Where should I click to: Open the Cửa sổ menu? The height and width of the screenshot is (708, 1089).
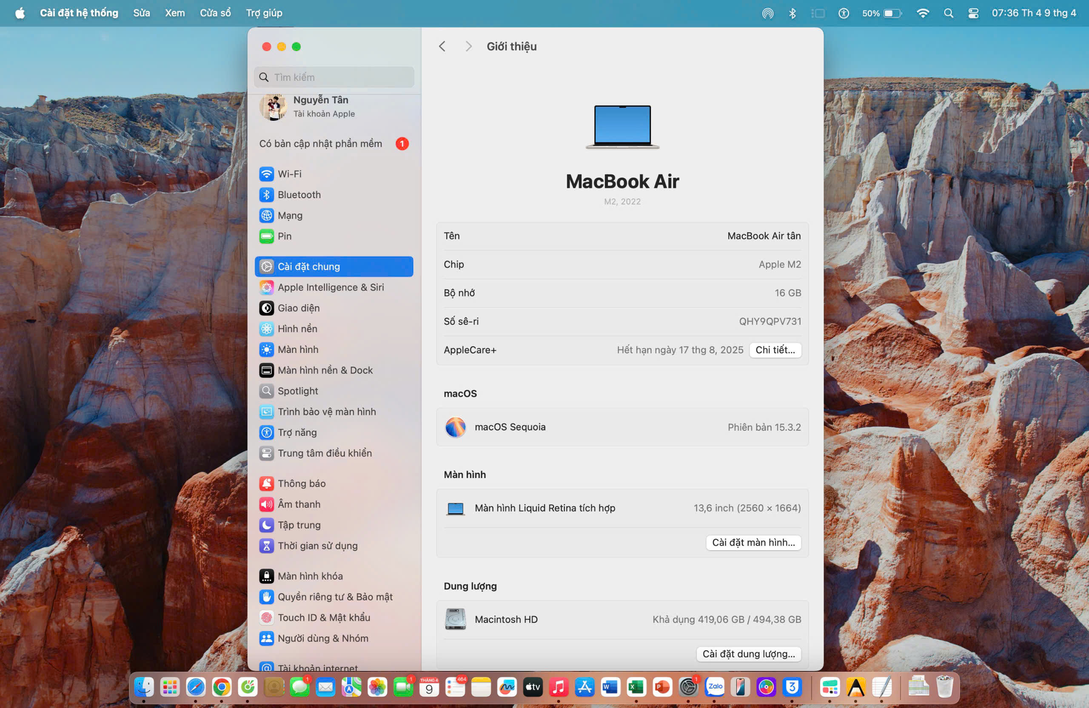[215, 13]
